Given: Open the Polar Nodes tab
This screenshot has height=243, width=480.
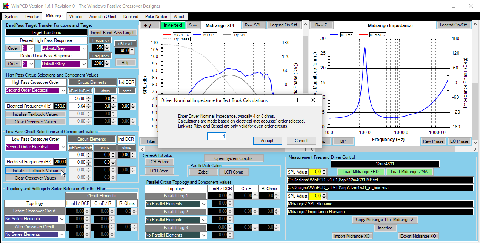Looking at the screenshot, I should pyautogui.click(x=156, y=17).
